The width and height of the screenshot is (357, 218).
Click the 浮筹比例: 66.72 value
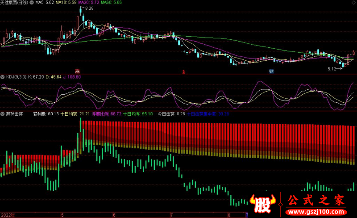[x=107, y=114]
